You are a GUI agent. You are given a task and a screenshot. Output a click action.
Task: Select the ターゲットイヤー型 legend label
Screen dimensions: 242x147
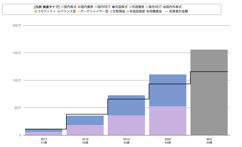(x=94, y=11)
